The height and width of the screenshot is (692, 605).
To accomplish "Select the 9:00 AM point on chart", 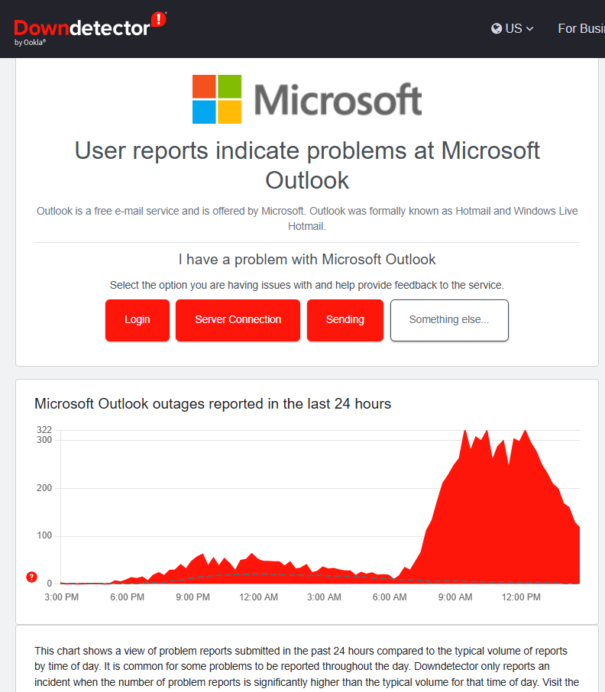I will tap(455, 597).
